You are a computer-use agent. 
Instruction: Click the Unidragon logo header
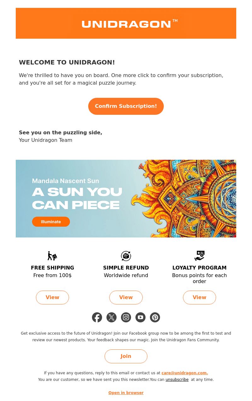pos(126,23)
